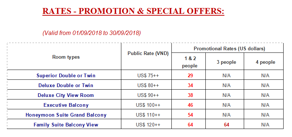Click Family Suite Balcony View
The height and width of the screenshot is (137, 292).
66,125
